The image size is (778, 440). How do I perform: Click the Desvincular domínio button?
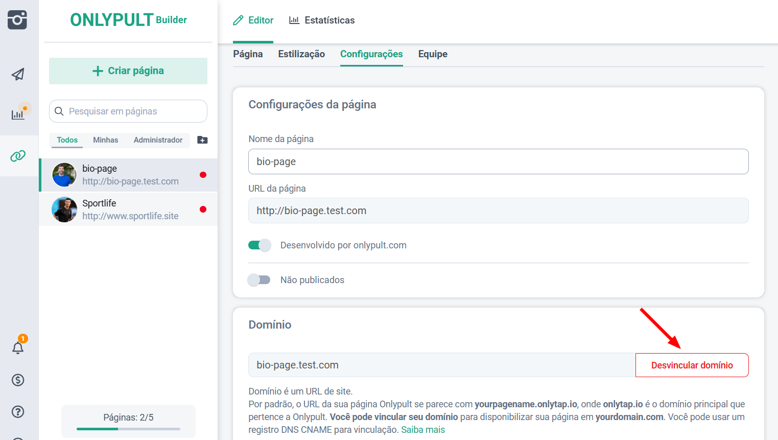[692, 365]
